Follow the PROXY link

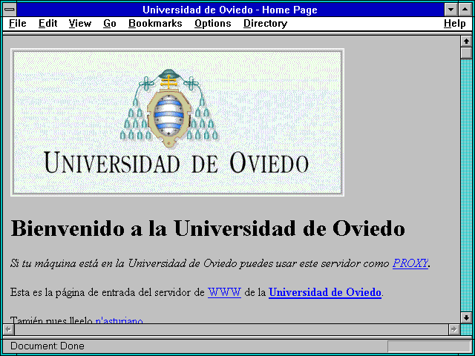pos(410,263)
